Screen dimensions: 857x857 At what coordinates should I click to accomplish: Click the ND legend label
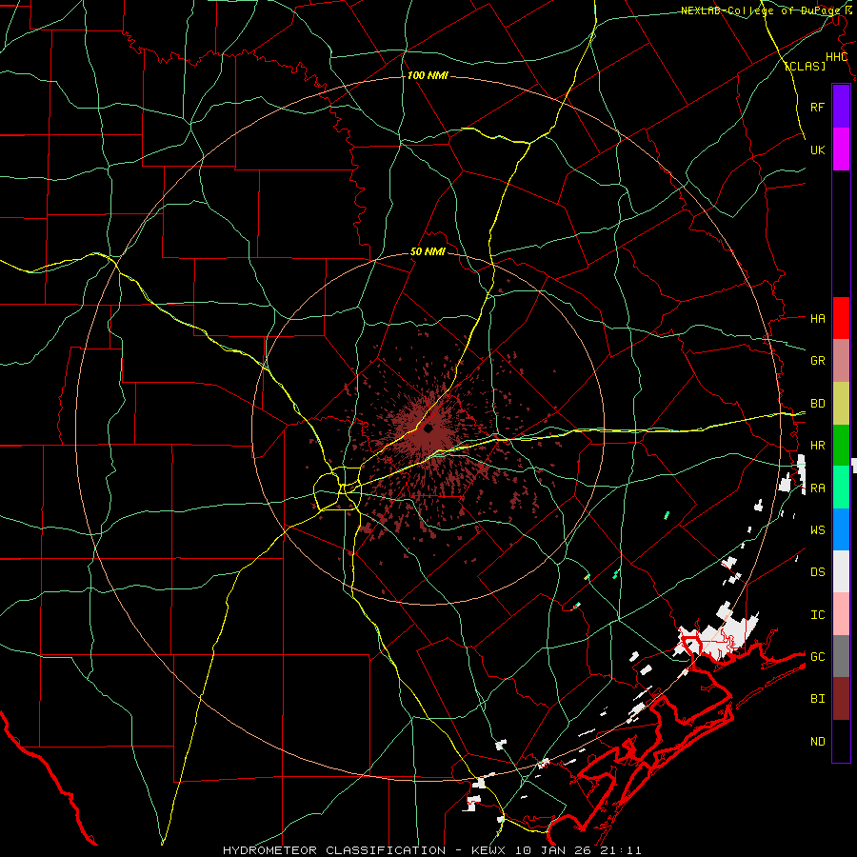coord(818,742)
